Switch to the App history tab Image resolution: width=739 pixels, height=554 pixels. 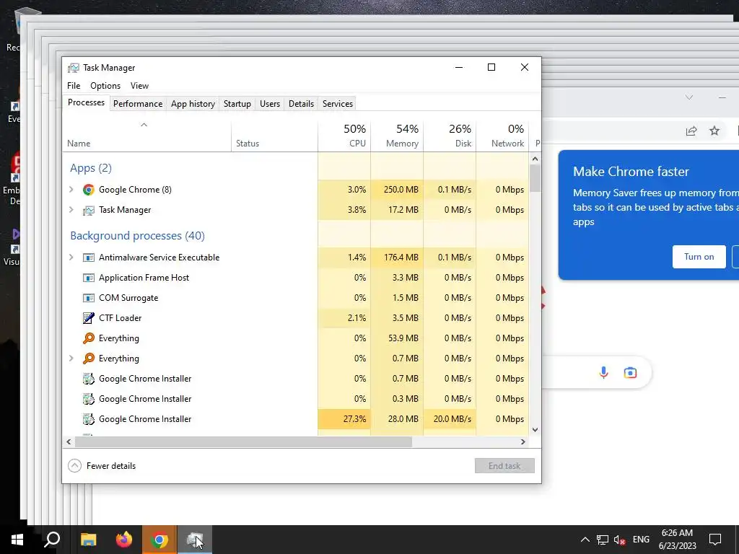193,104
